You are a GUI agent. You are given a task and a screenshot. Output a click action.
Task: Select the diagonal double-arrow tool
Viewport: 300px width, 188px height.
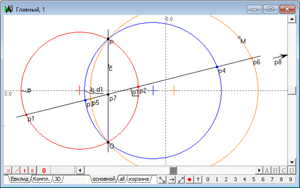point(181,180)
